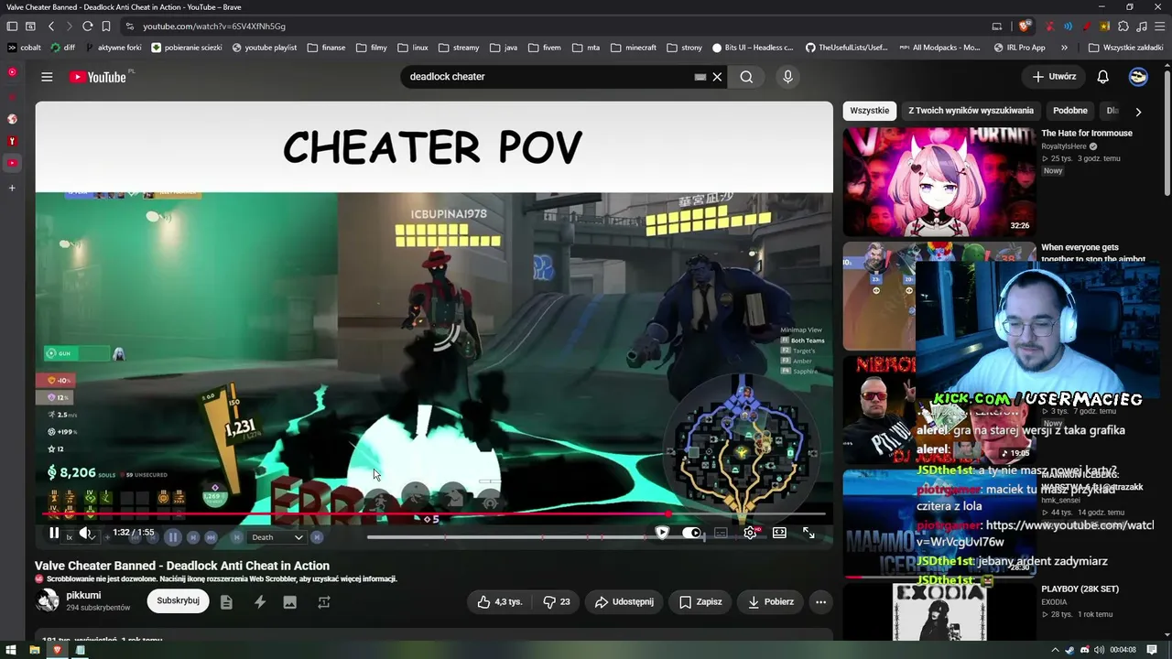Select the 'Wszystkie' filter chip
The height and width of the screenshot is (659, 1172).
pos(869,111)
